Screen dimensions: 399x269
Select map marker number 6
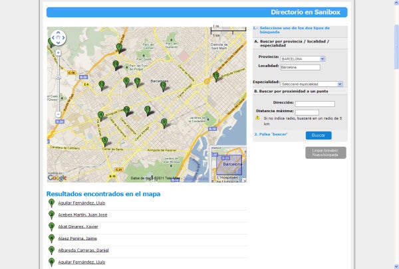pos(126,82)
